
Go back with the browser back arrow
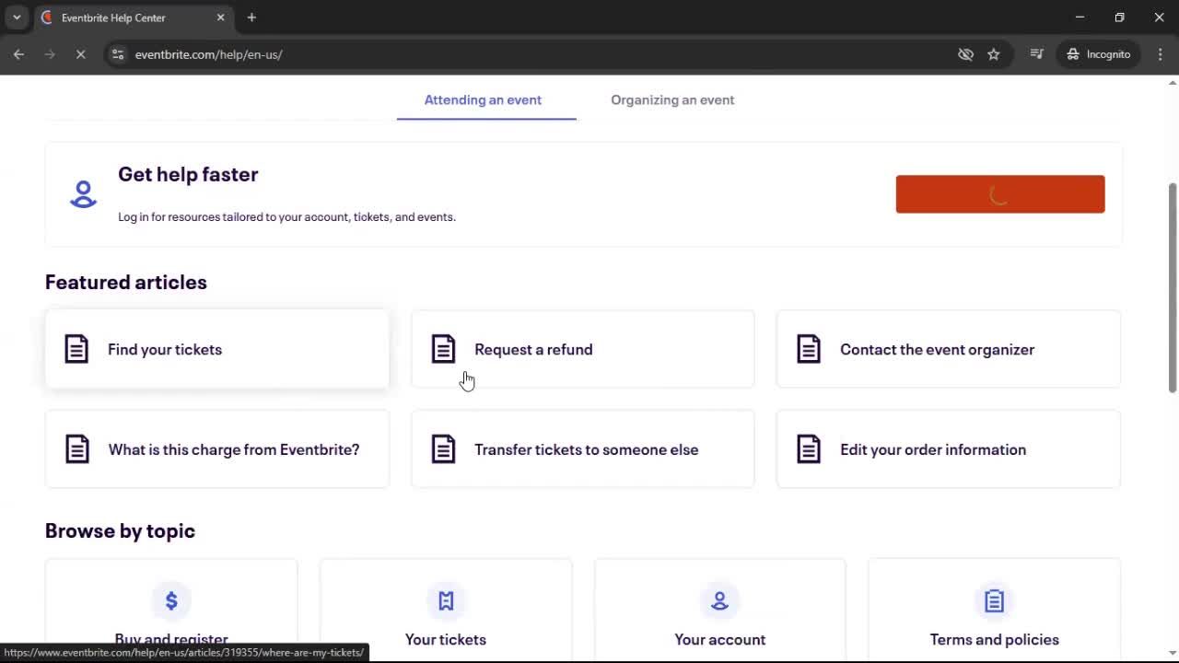tap(18, 54)
